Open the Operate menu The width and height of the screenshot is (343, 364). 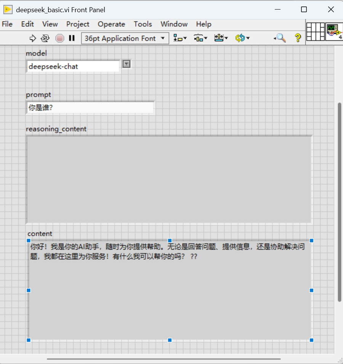pos(111,24)
